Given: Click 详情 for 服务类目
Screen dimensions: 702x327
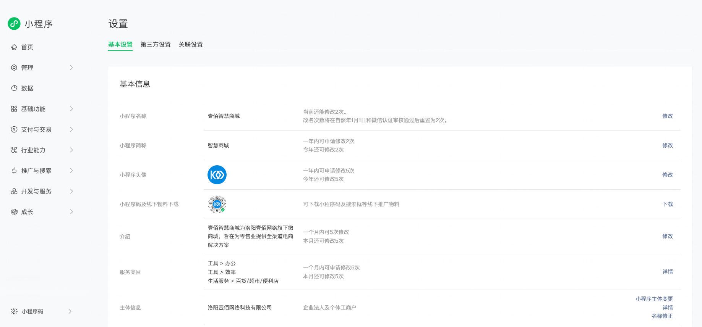Looking at the screenshot, I should coord(668,272).
